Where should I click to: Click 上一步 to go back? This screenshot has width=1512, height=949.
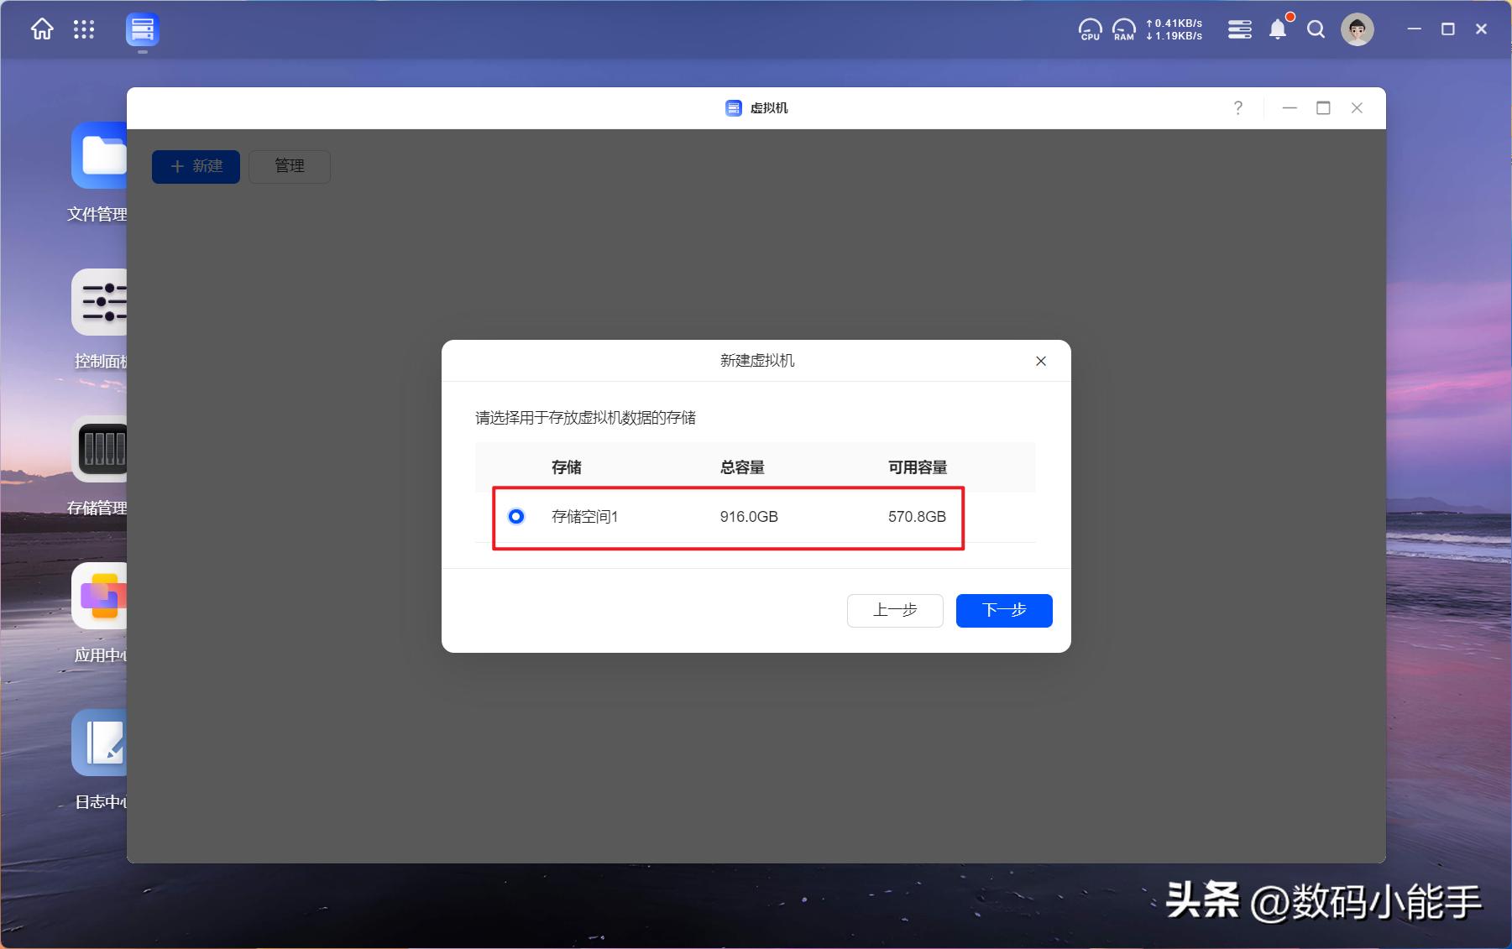point(894,610)
